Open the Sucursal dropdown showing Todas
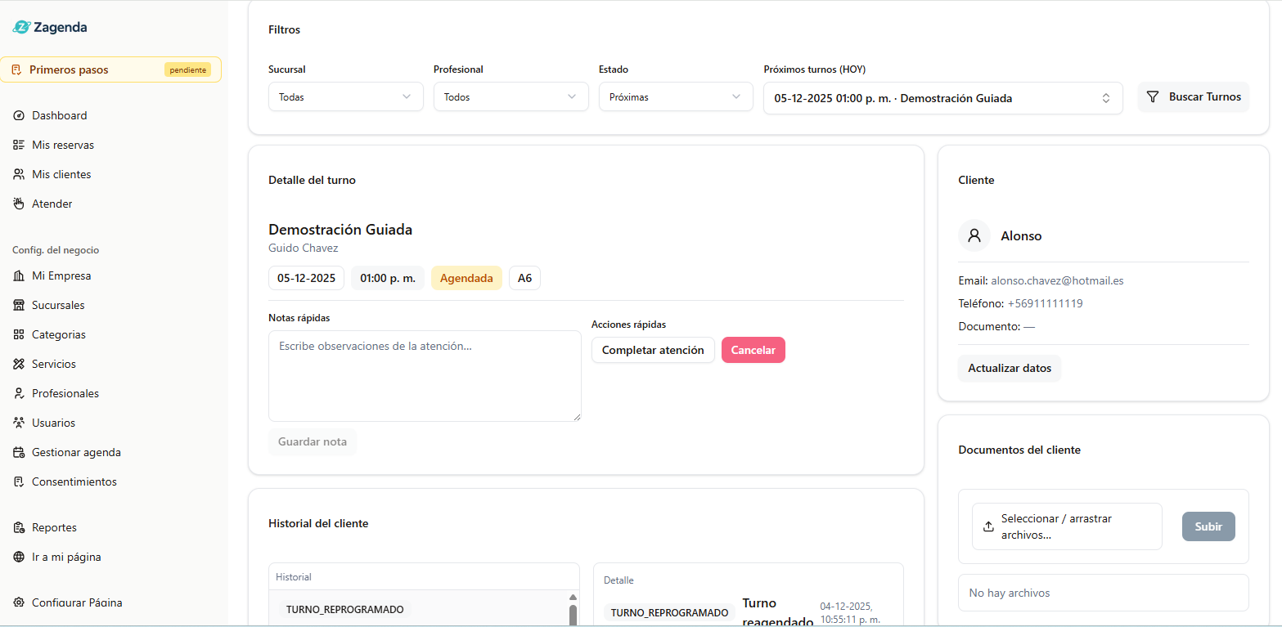The width and height of the screenshot is (1282, 627). [x=346, y=96]
